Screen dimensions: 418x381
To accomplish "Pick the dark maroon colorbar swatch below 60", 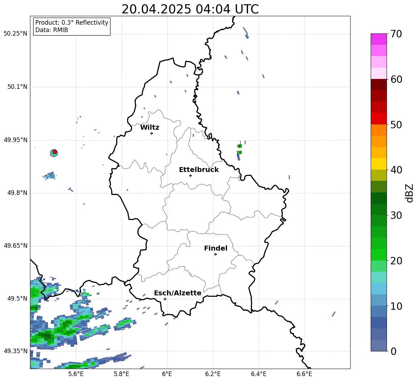I will (378, 85).
